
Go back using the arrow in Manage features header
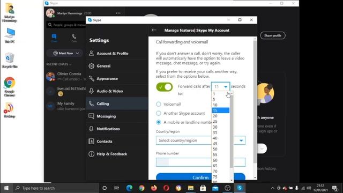point(154,30)
